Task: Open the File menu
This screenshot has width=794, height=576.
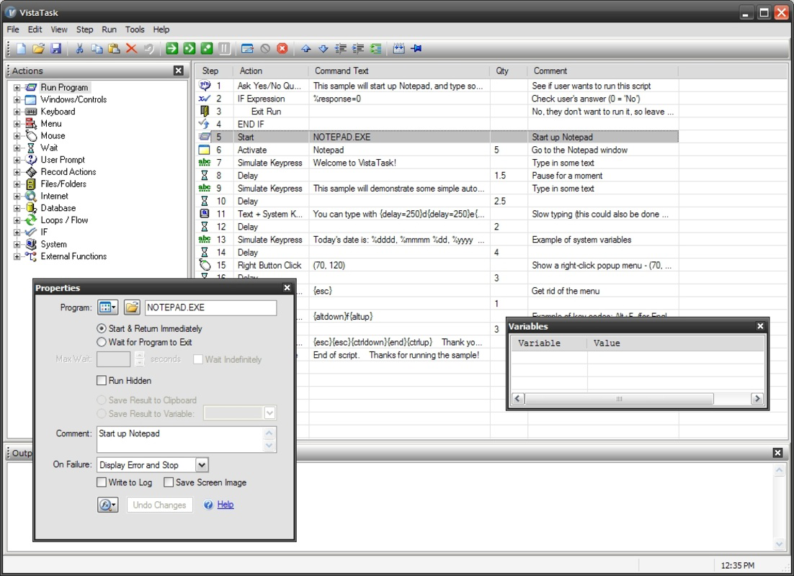Action: click(x=13, y=30)
